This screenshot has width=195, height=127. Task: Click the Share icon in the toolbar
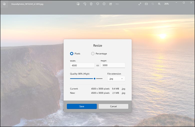point(110,4)
